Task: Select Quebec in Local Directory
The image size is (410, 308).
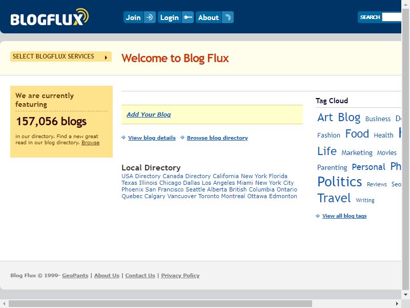Action: [132, 196]
